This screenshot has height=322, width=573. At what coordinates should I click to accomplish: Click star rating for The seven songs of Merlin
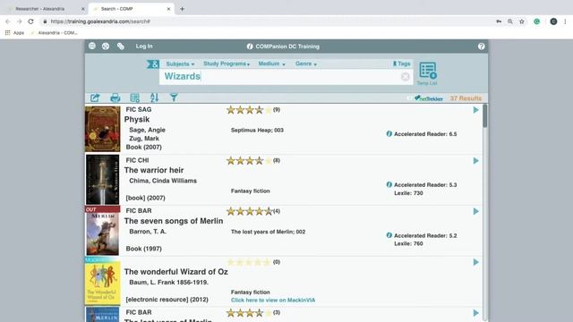(x=249, y=211)
